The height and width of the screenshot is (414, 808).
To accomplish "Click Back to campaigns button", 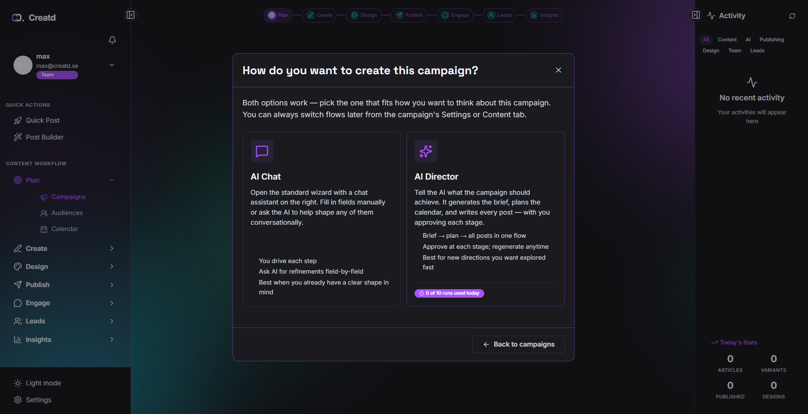I will click(518, 344).
